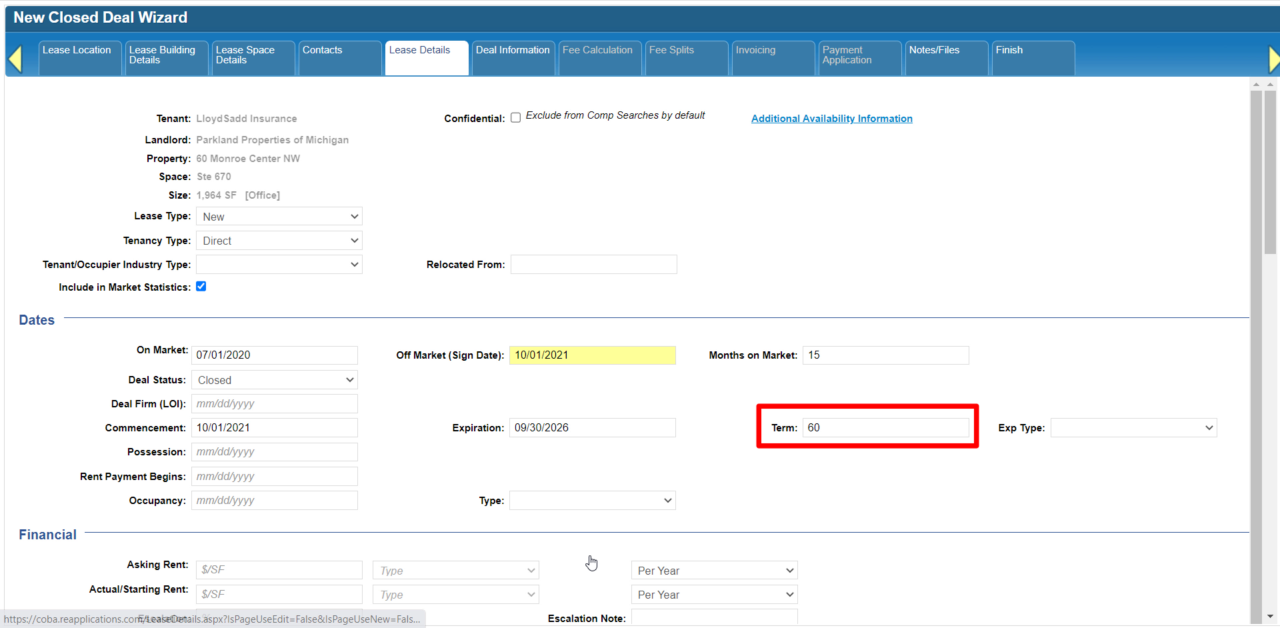
Task: Open Additional Availability Information link
Action: (831, 119)
